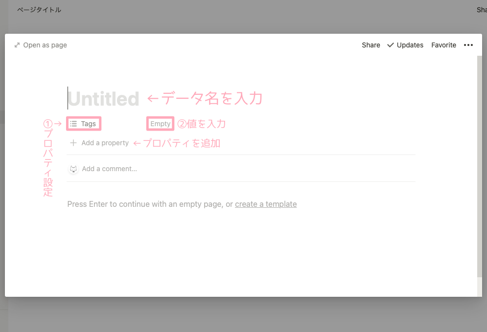Open the create a template link
This screenshot has height=332, width=487.
point(266,204)
